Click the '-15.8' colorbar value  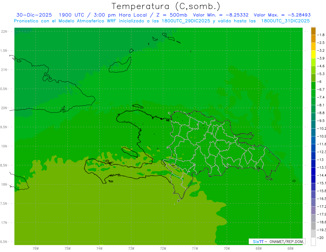click(322, 191)
